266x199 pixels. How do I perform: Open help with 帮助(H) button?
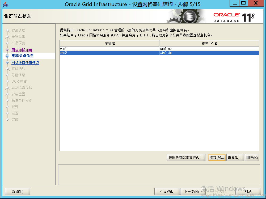tap(18, 191)
